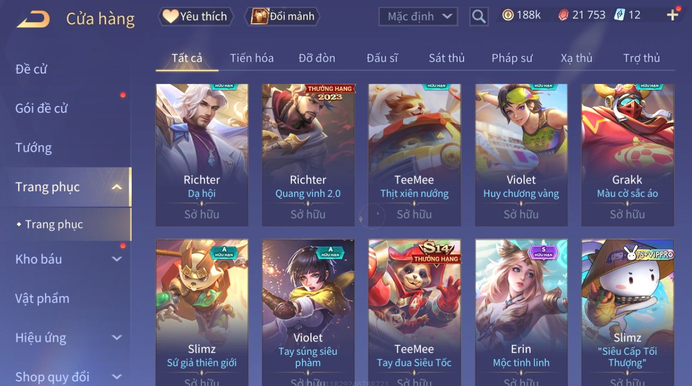This screenshot has height=386, width=692.
Task: Select the Richter Dạ hội skin card
Action: coord(202,155)
